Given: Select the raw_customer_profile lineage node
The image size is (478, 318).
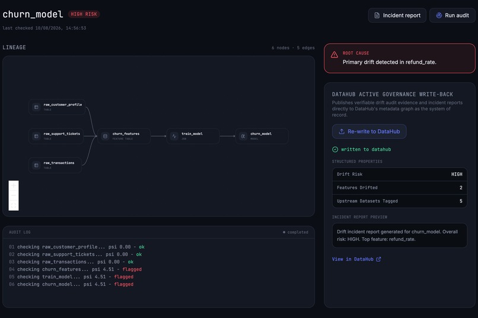Looking at the screenshot, I should tap(57, 107).
